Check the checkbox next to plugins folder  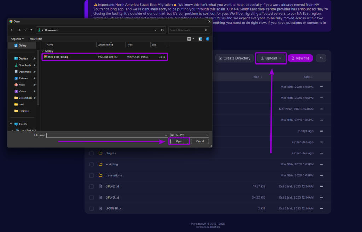91,153
